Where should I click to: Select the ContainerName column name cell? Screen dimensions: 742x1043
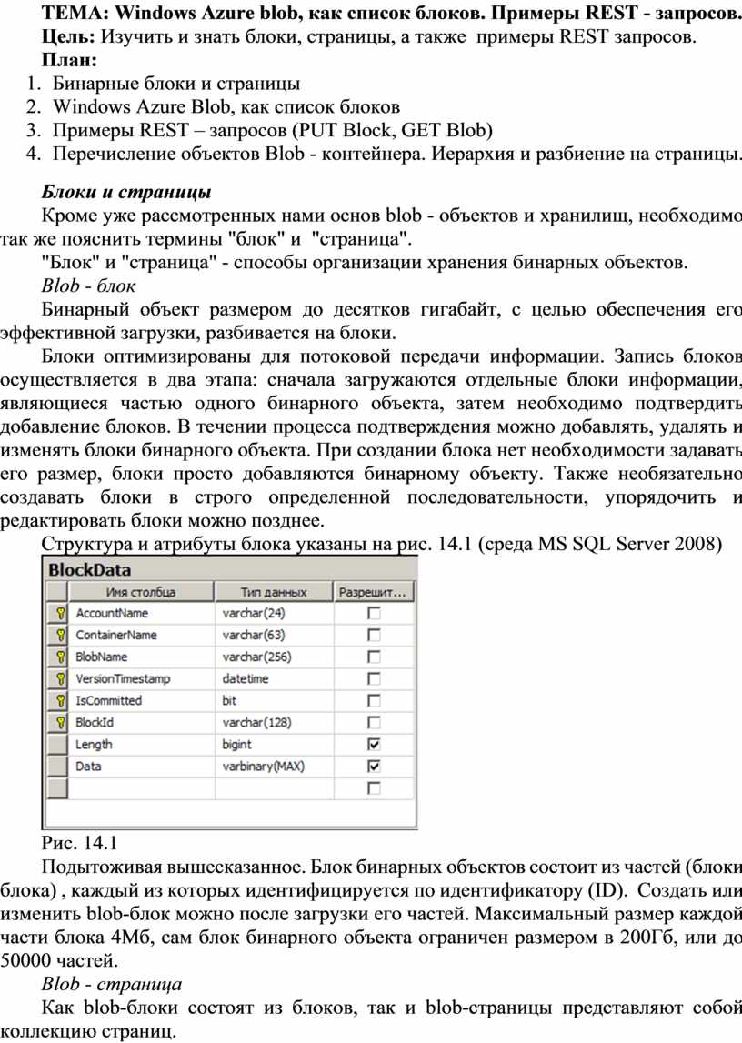pyautogui.click(x=141, y=635)
